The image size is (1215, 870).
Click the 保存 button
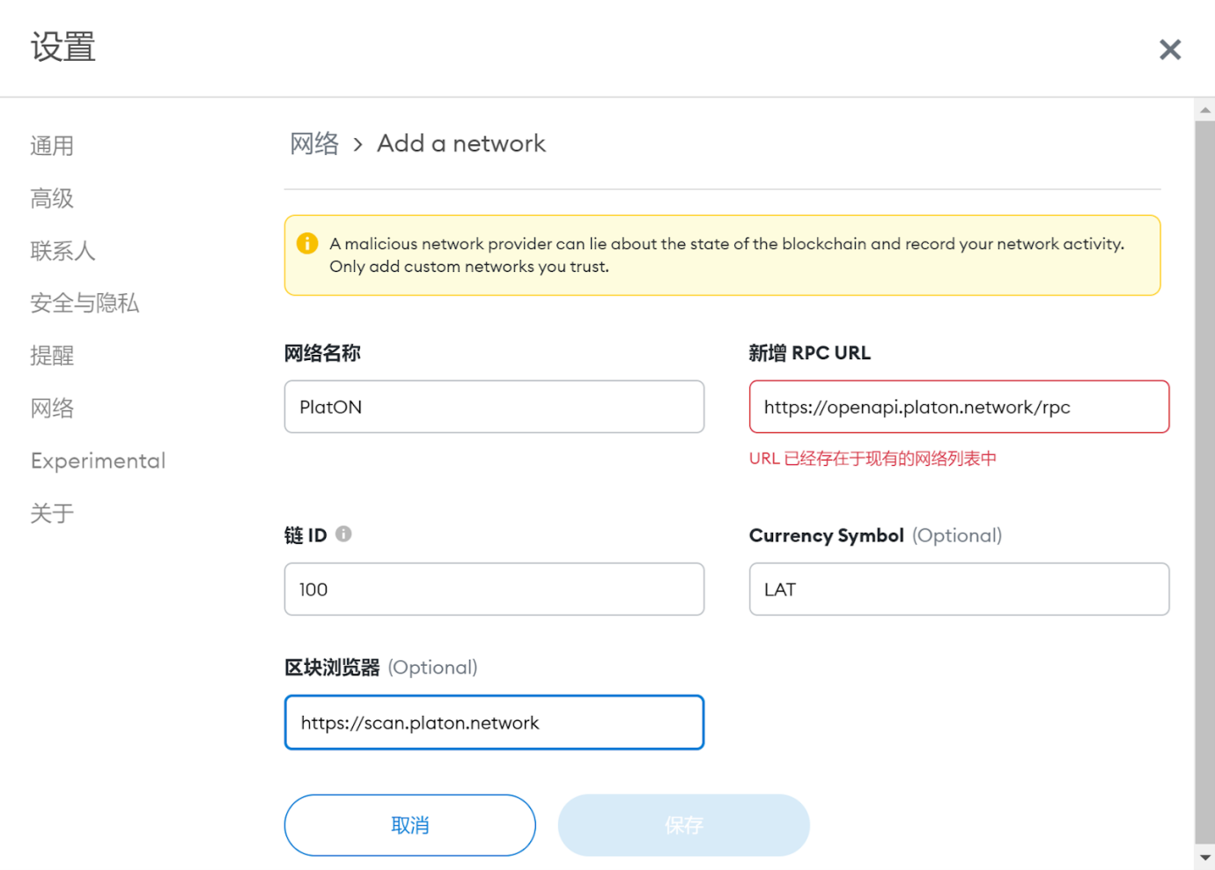coord(684,825)
